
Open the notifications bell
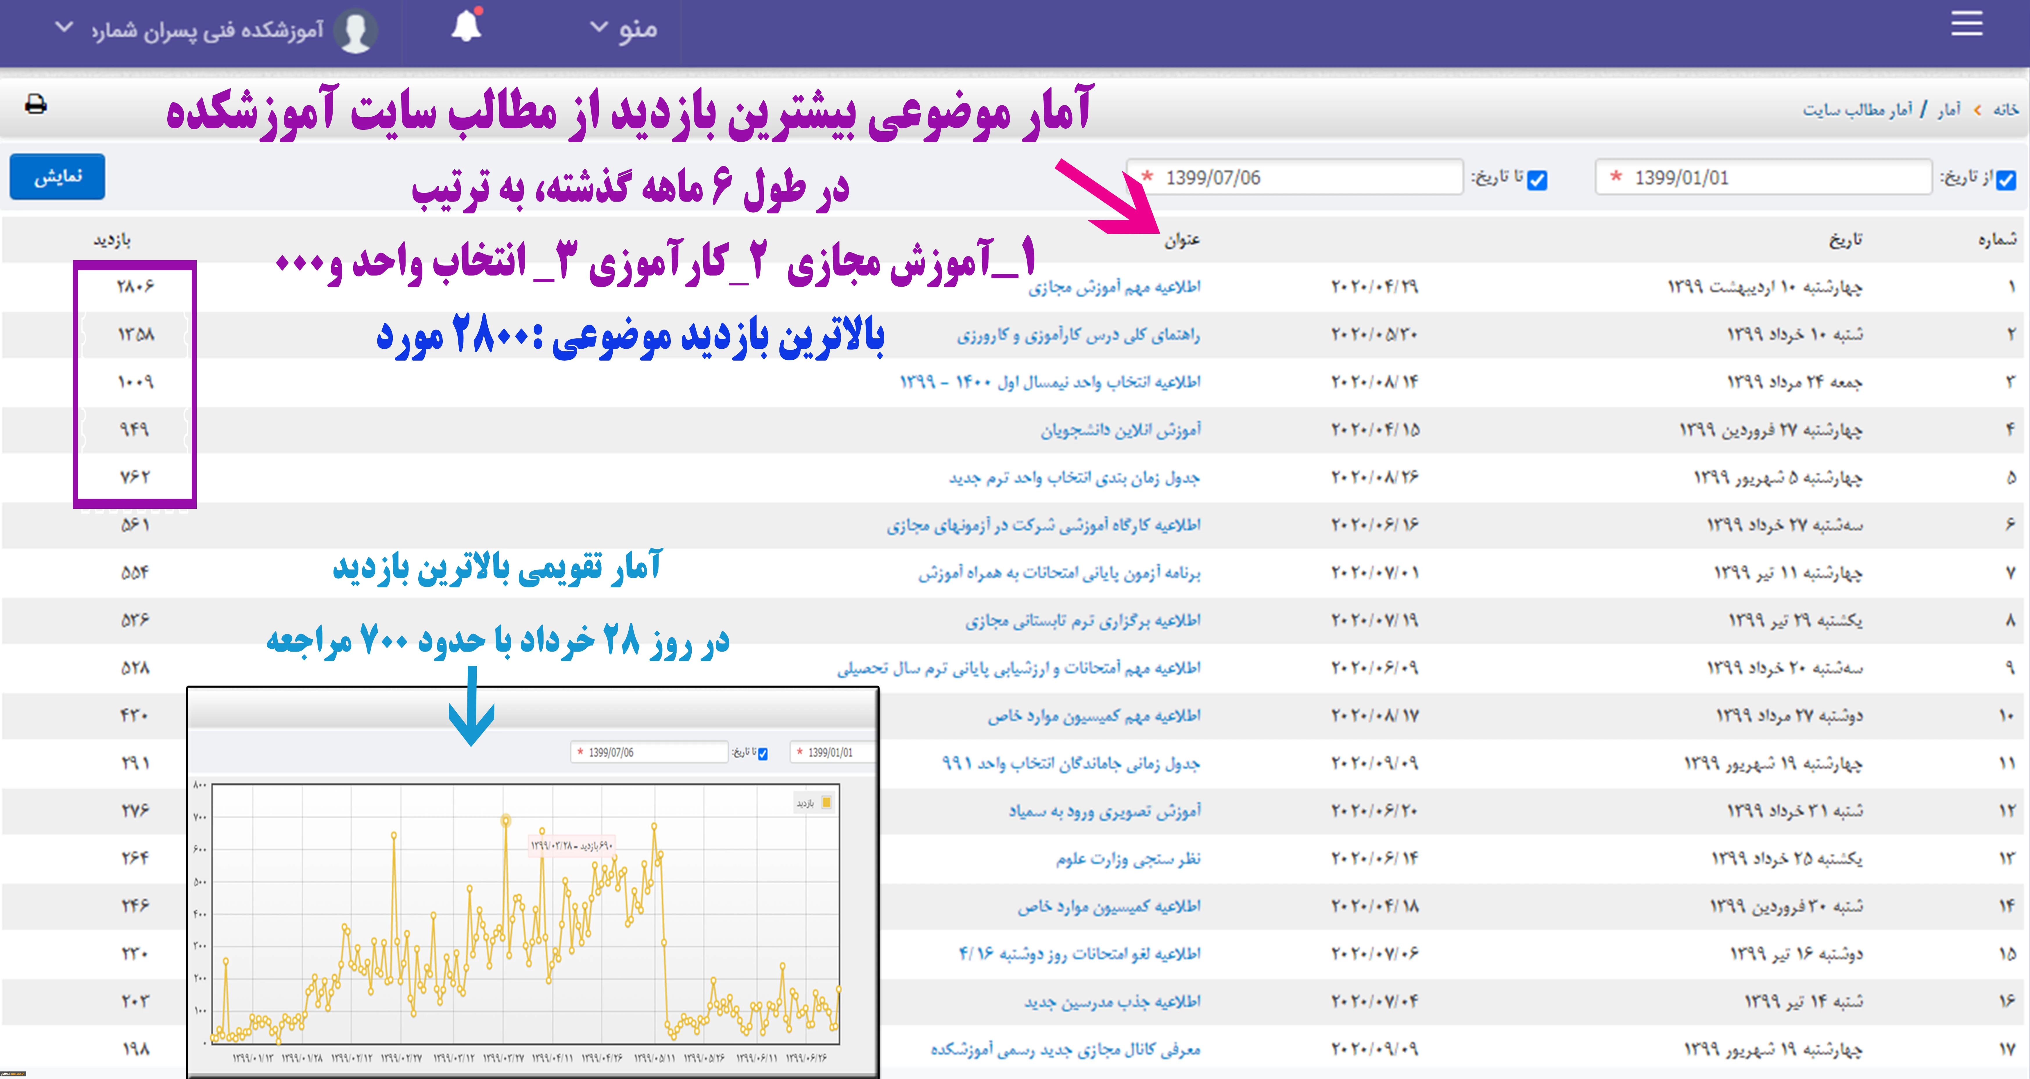pos(467,25)
